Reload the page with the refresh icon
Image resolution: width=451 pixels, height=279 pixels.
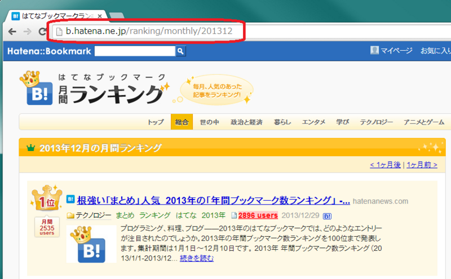[x=43, y=32]
